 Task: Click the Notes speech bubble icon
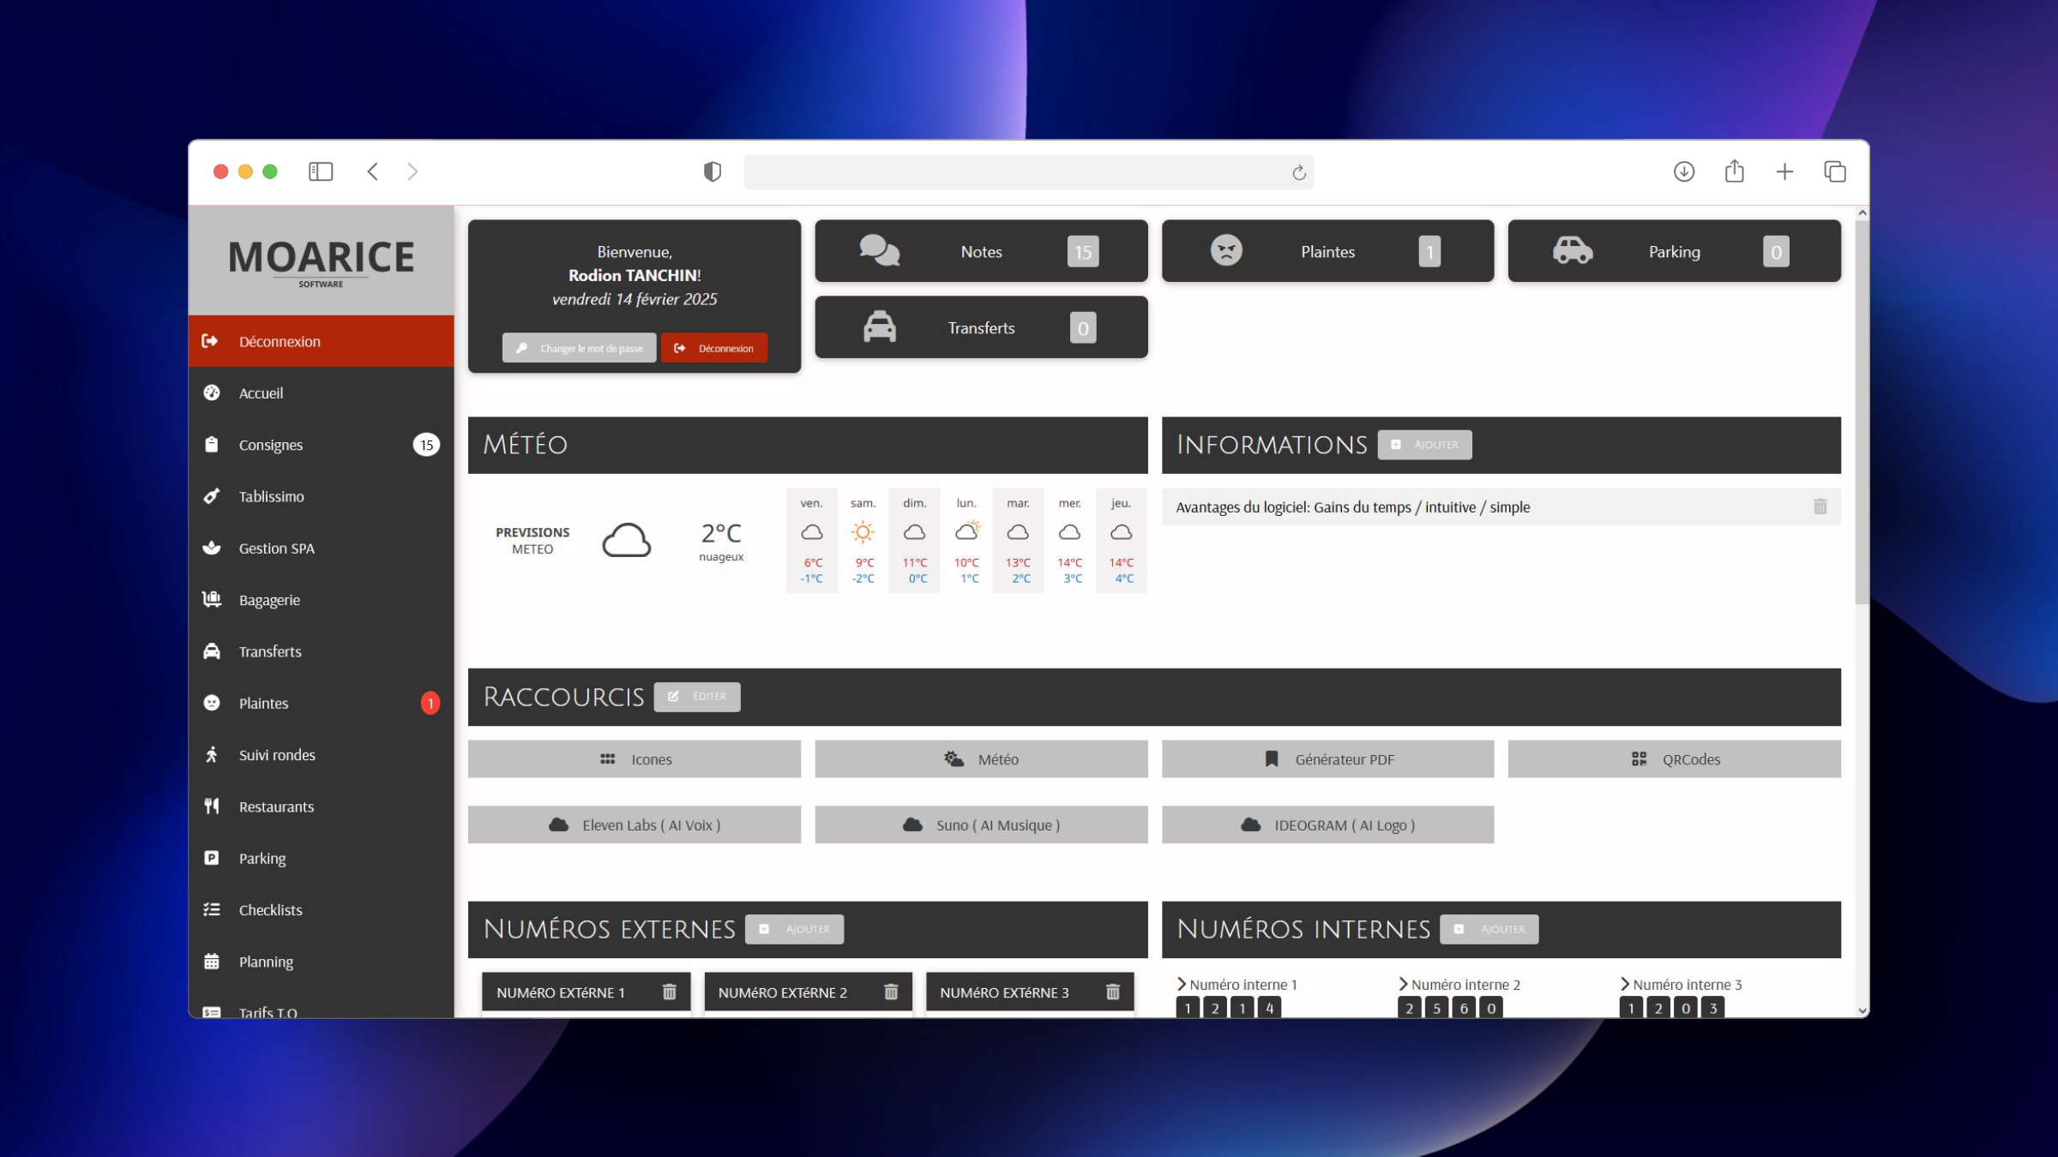point(878,251)
